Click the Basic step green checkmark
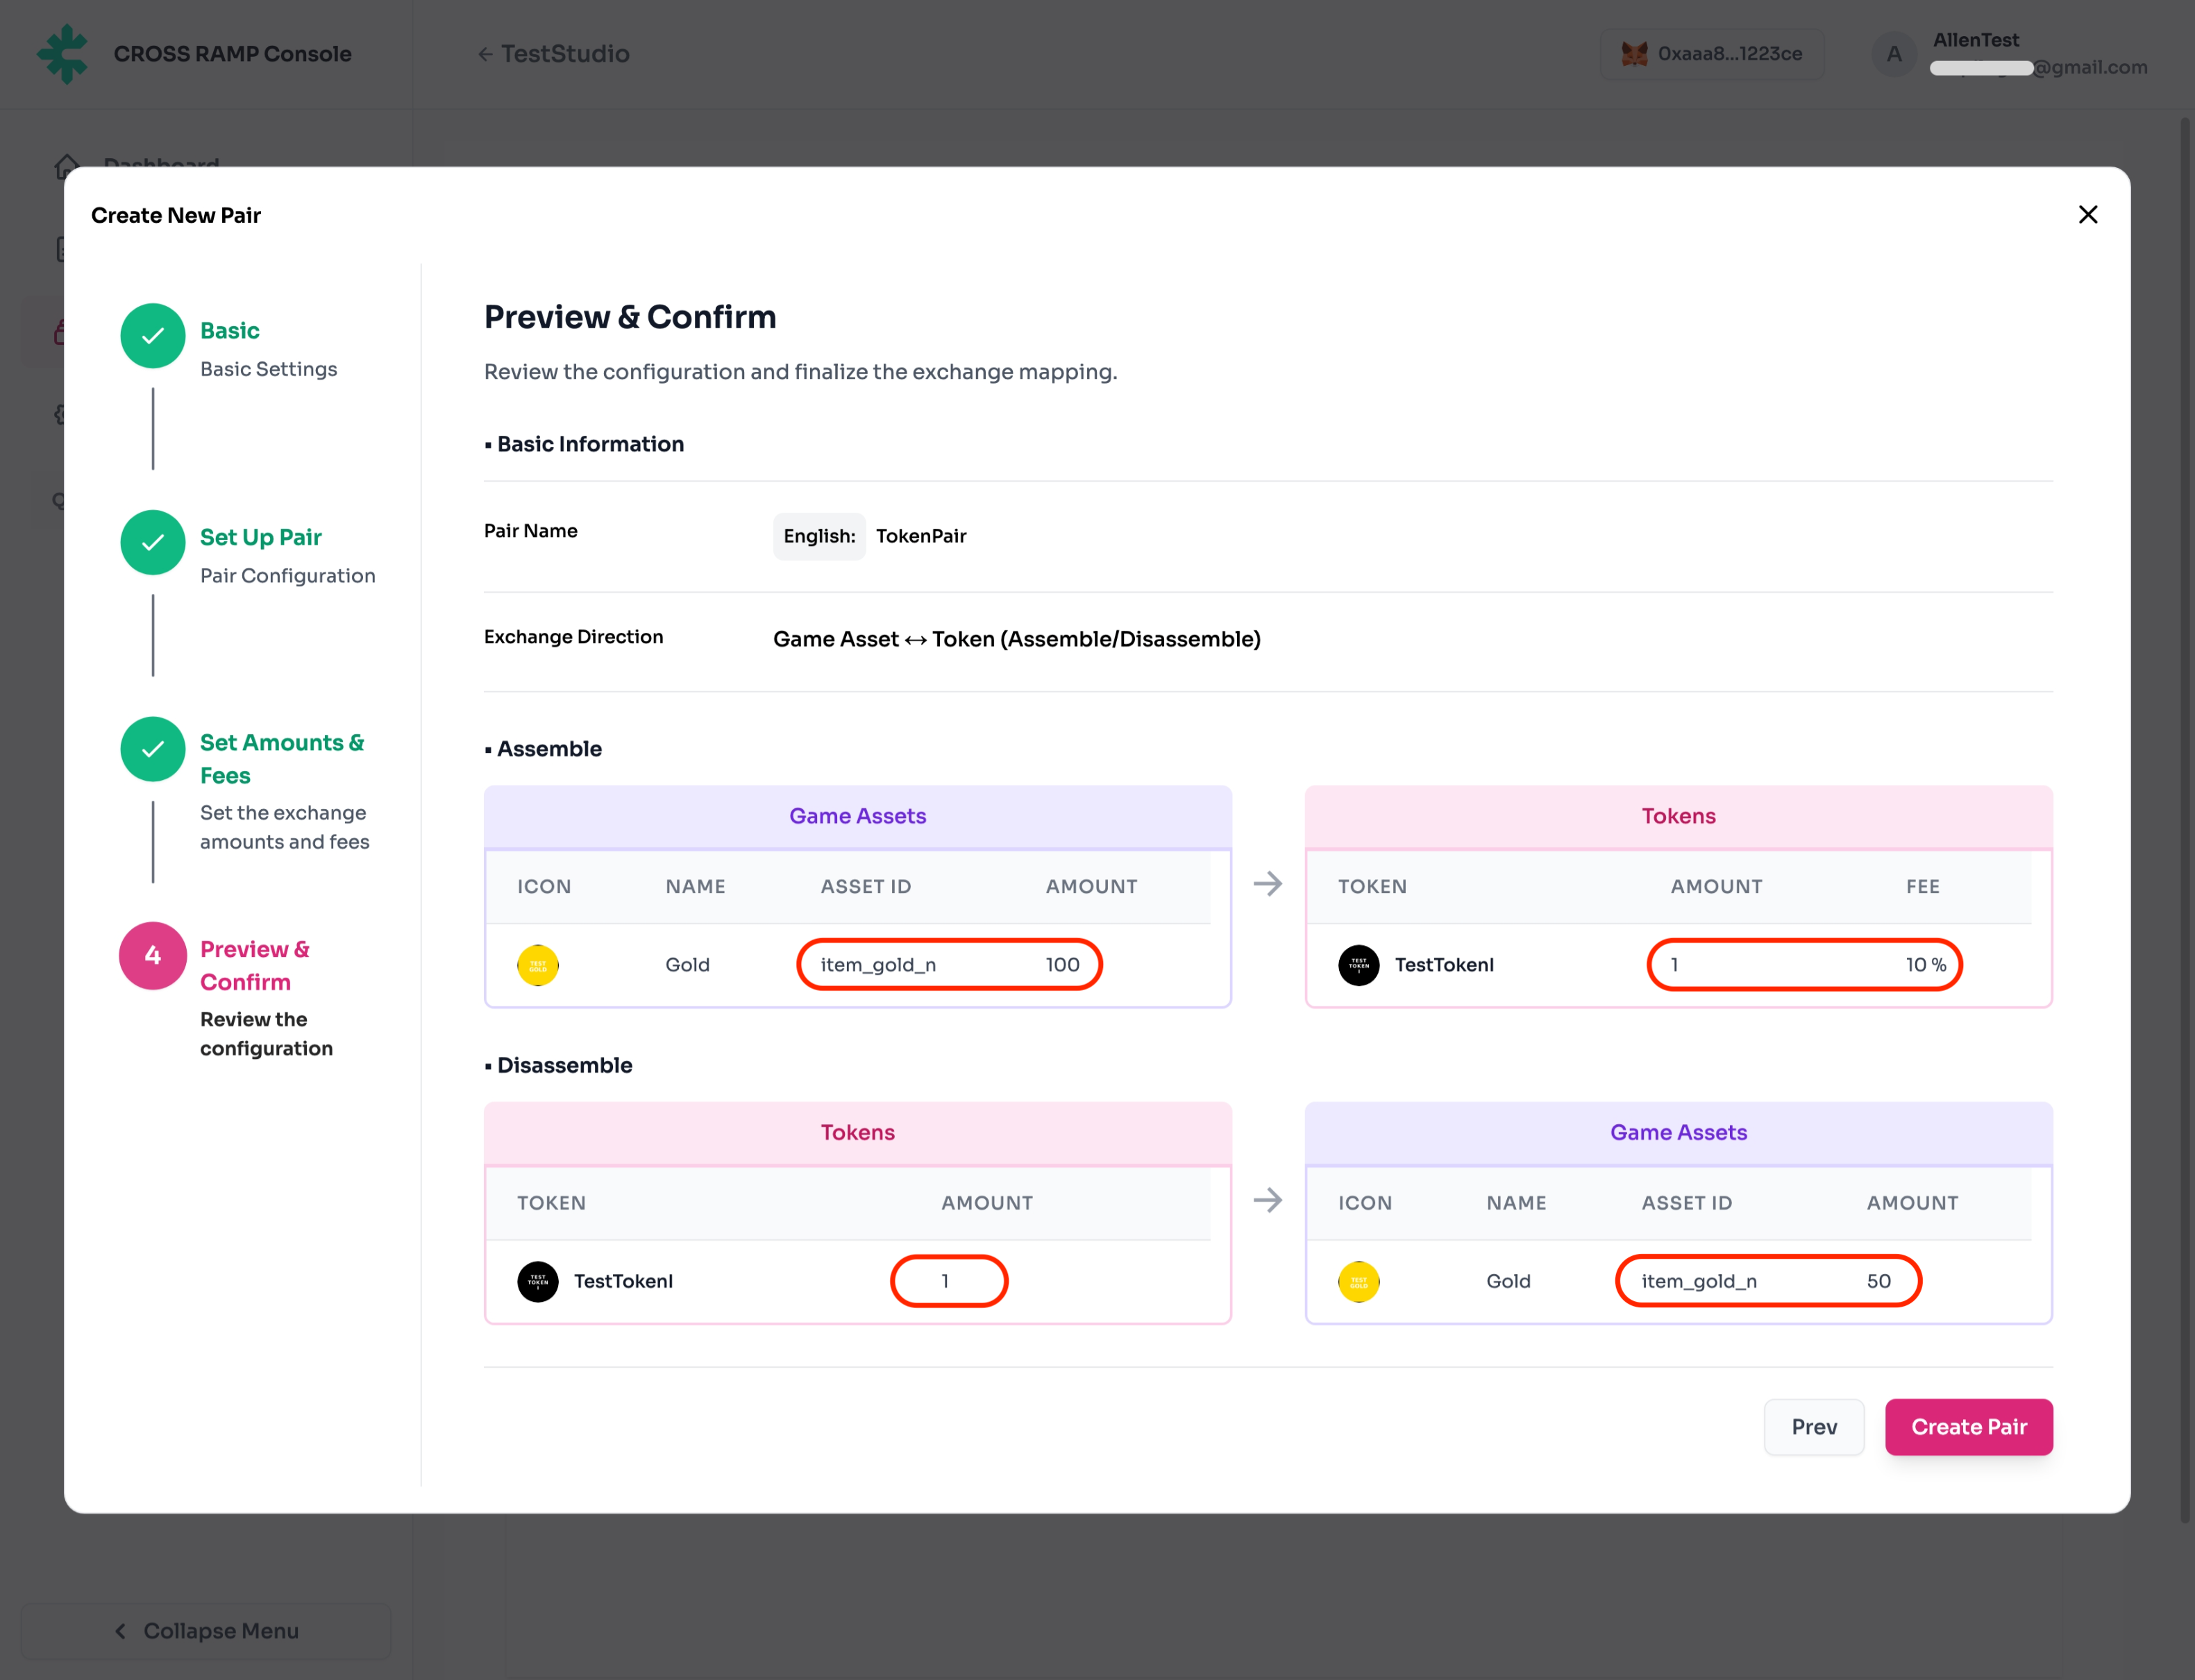The image size is (2195, 1680). coord(152,336)
